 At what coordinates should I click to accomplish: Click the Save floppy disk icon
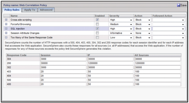179,5
